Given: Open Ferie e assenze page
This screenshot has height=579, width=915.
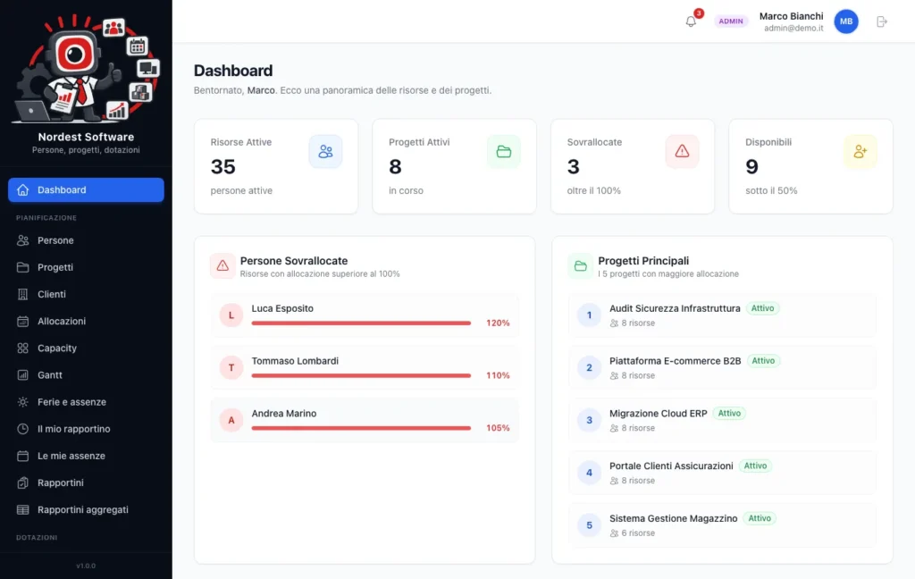Looking at the screenshot, I should pyautogui.click(x=86, y=402).
